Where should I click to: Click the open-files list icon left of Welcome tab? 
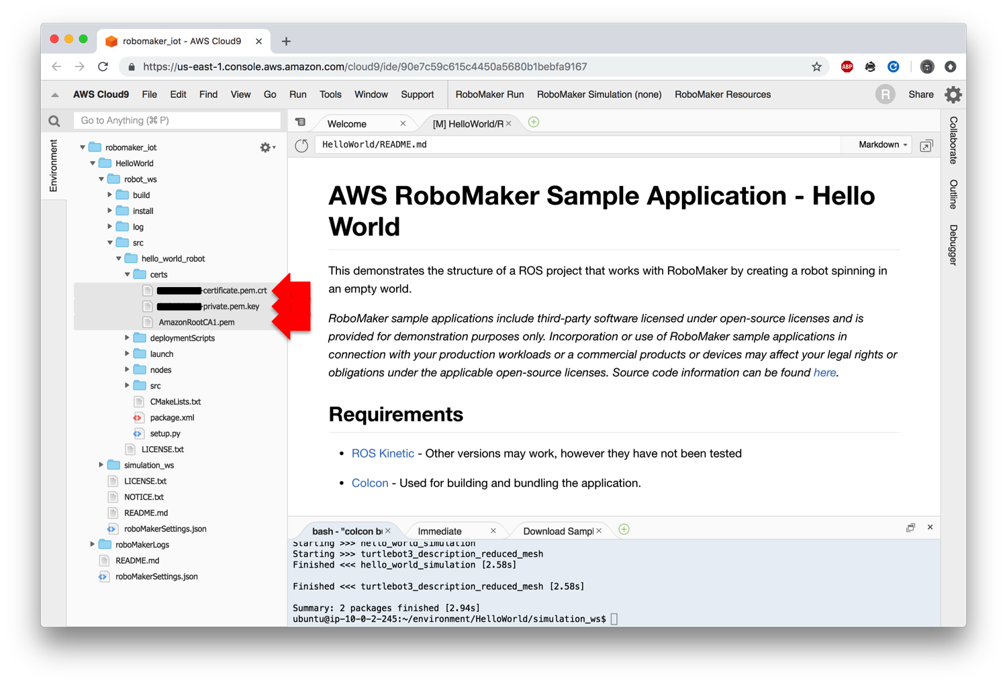tap(300, 122)
